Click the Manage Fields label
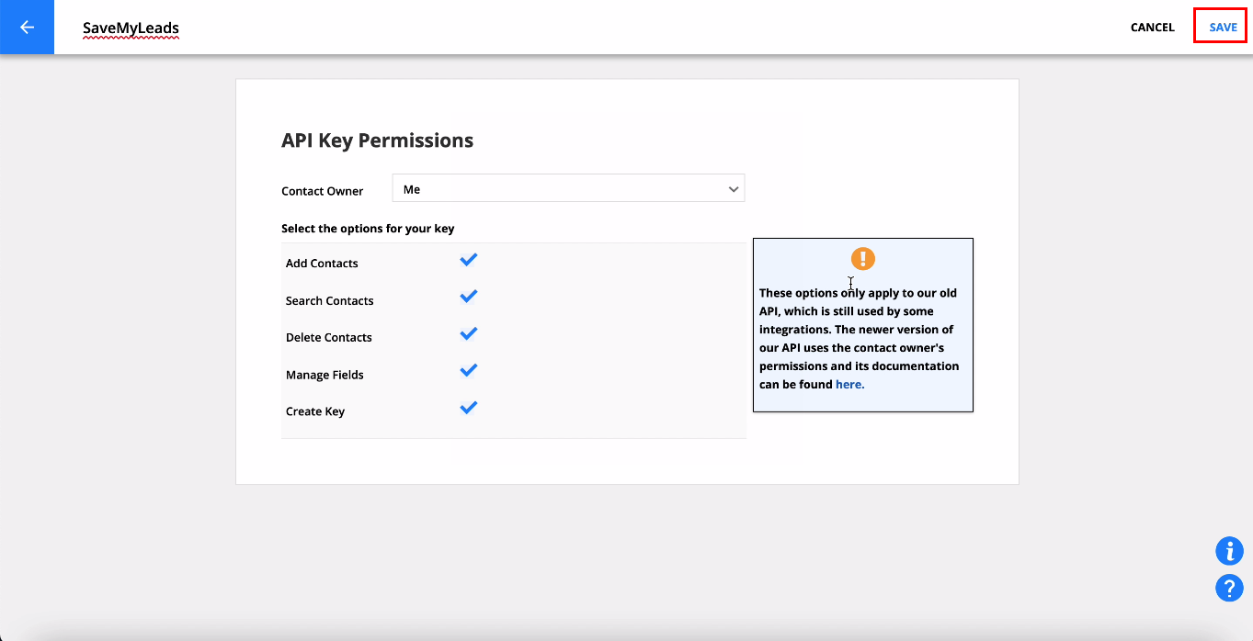The width and height of the screenshot is (1253, 641). point(325,375)
